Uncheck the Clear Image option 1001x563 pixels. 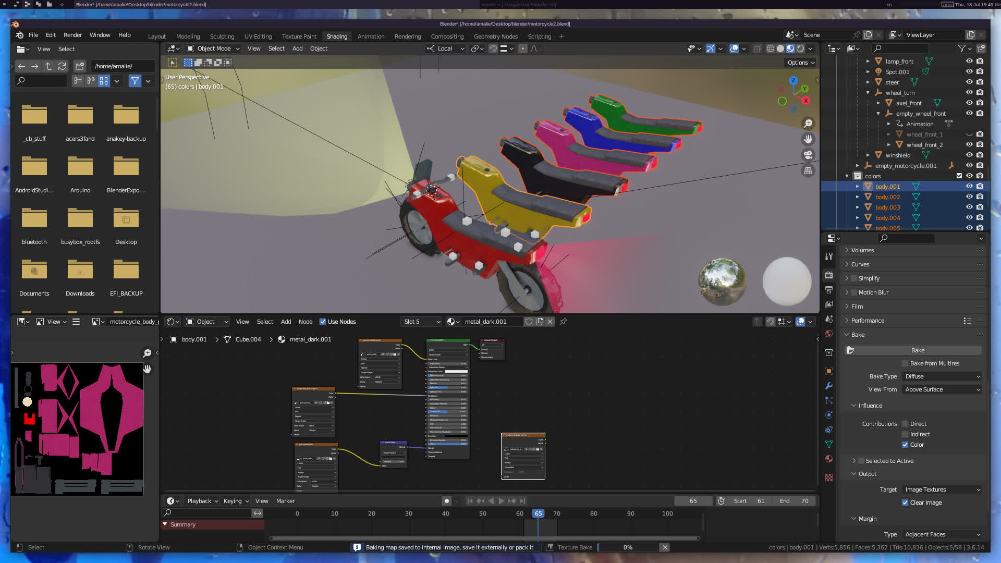(x=905, y=503)
